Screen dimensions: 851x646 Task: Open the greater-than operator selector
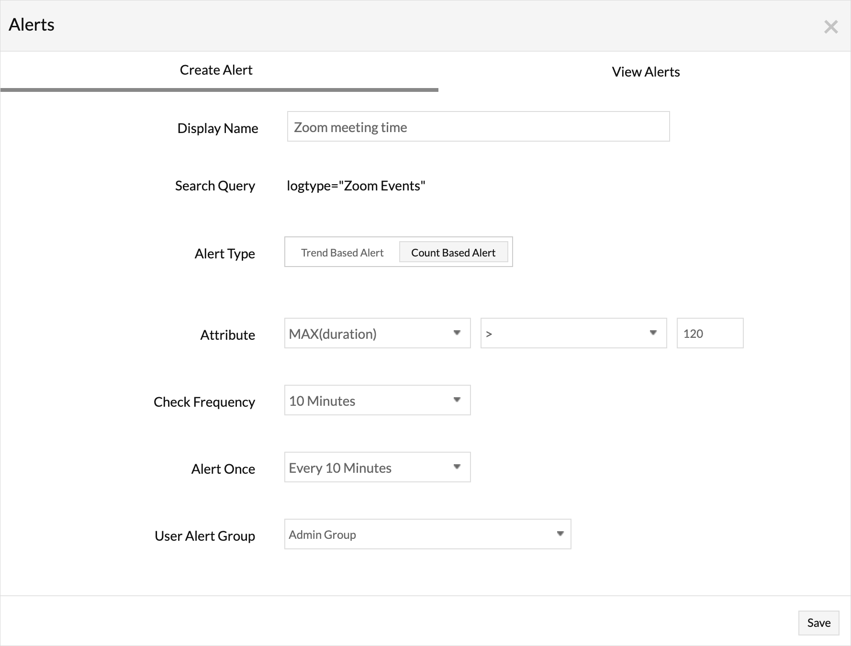[573, 333]
